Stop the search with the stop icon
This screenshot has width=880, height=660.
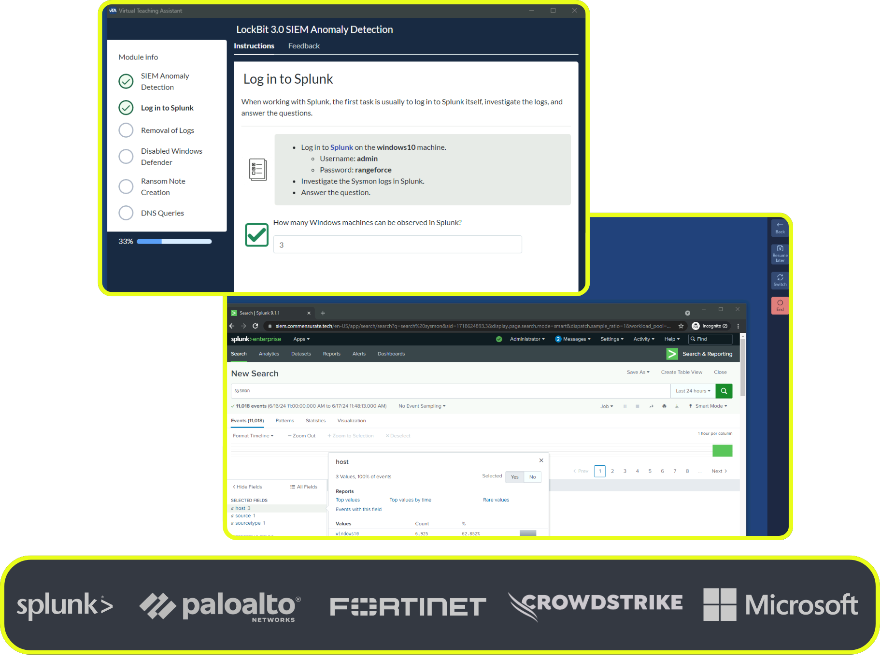pos(638,406)
